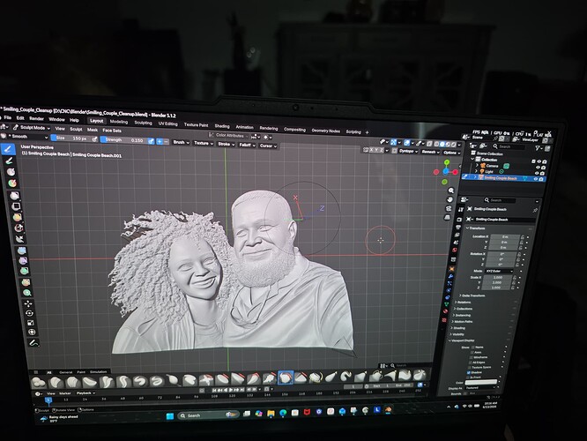Disable the Shadow checkbox in Viewport Display
Screen dimensions: 587x441
click(469, 373)
